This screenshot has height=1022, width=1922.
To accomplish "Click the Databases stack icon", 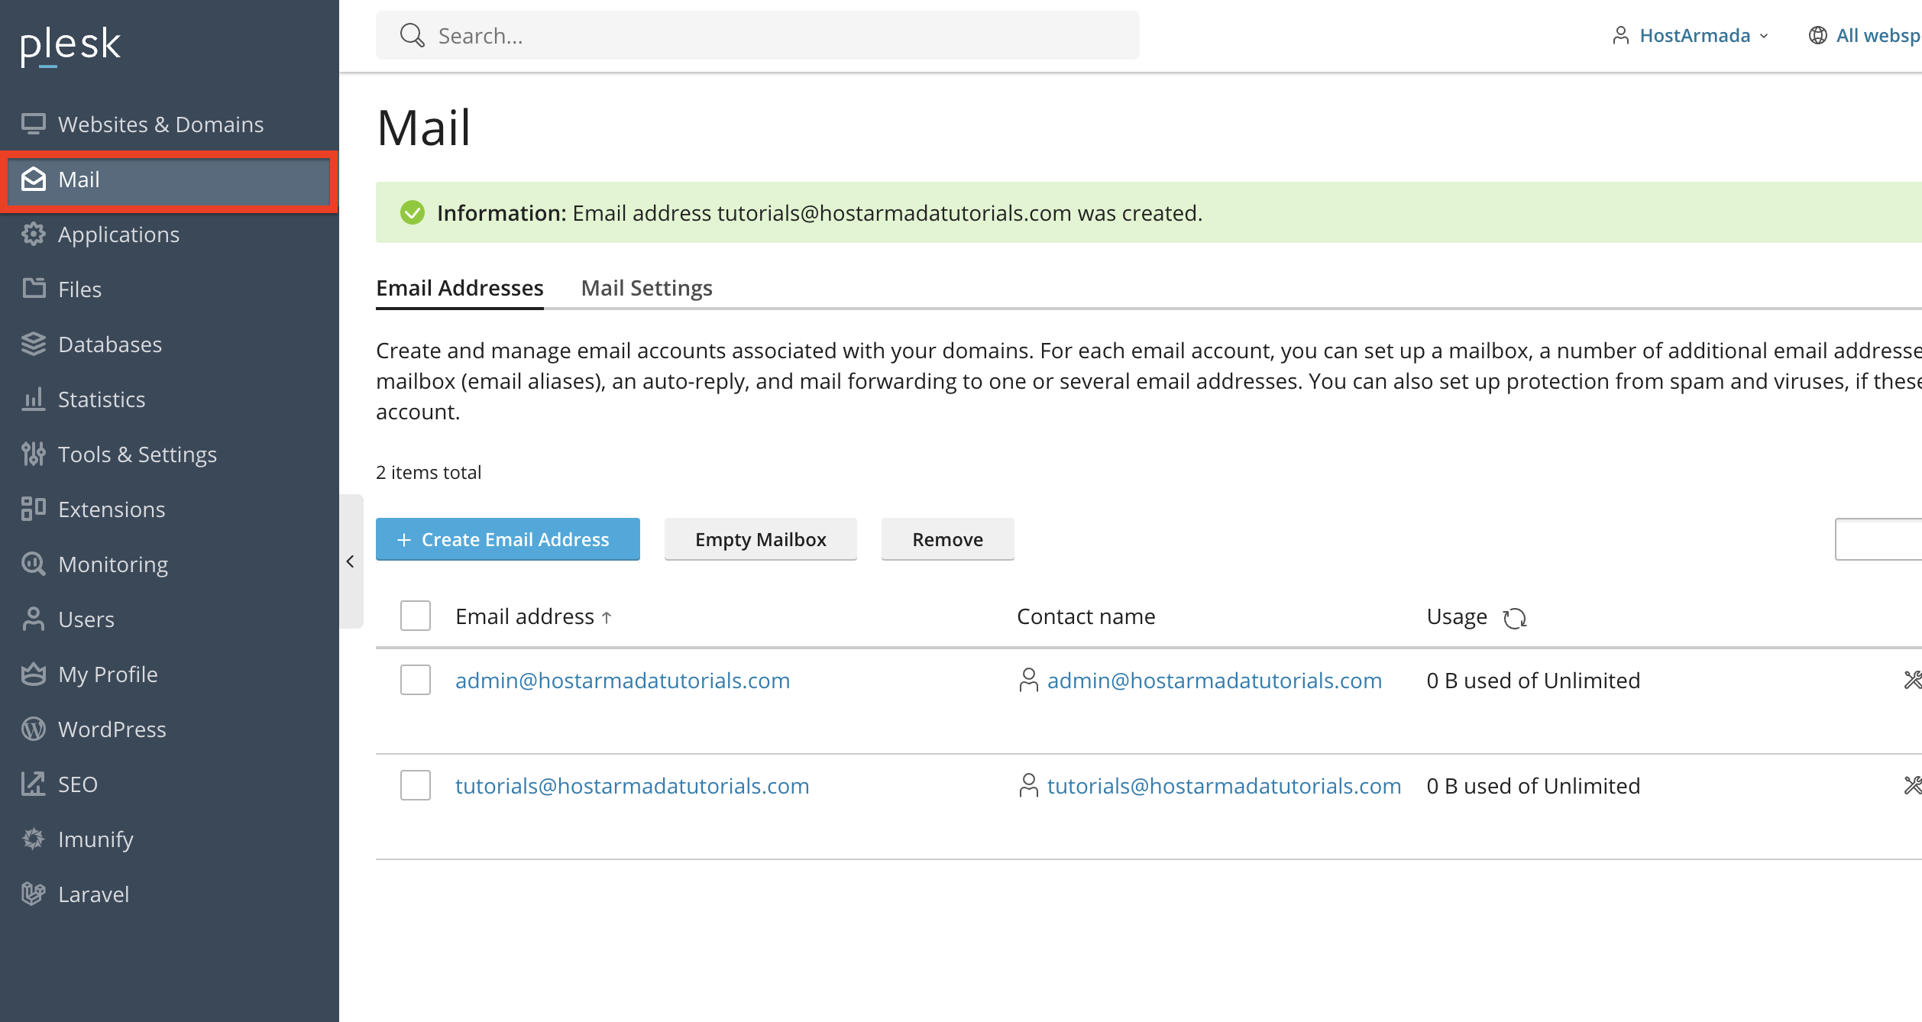I will coord(34,344).
